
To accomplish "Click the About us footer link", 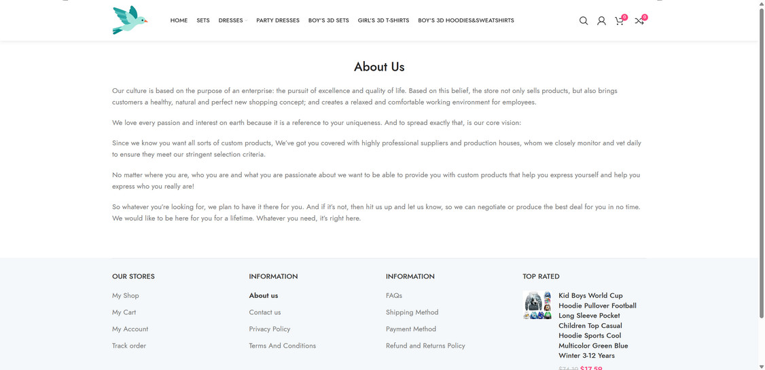I will pyautogui.click(x=264, y=295).
